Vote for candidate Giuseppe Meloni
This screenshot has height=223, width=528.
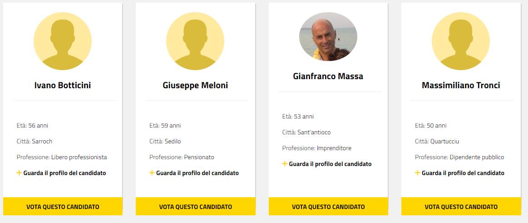(x=196, y=207)
